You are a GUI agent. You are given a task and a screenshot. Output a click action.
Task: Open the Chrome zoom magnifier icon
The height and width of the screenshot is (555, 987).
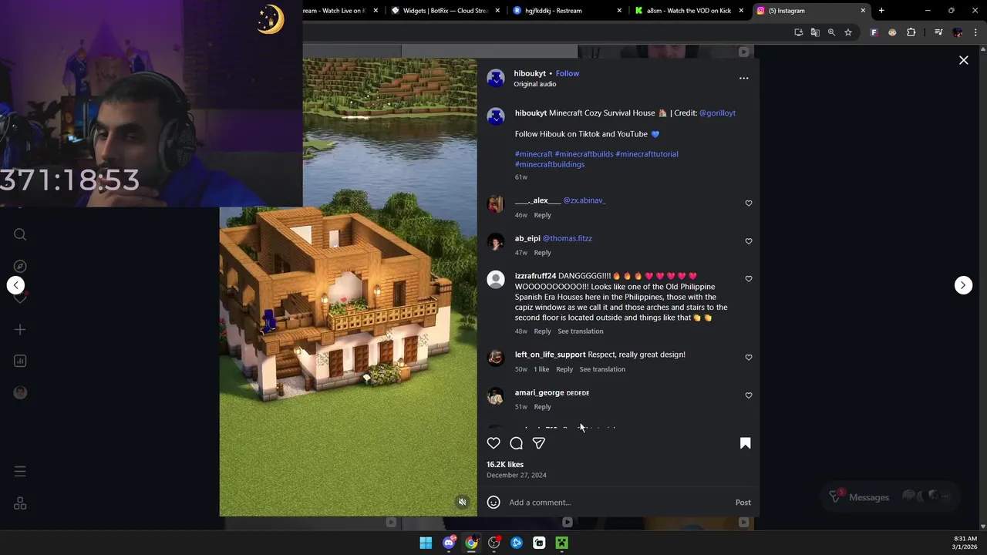[831, 32]
